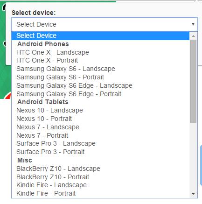Choose Surface Pro 3 - Portrait
Screen dimensions: 202x204
(x=100, y=152)
